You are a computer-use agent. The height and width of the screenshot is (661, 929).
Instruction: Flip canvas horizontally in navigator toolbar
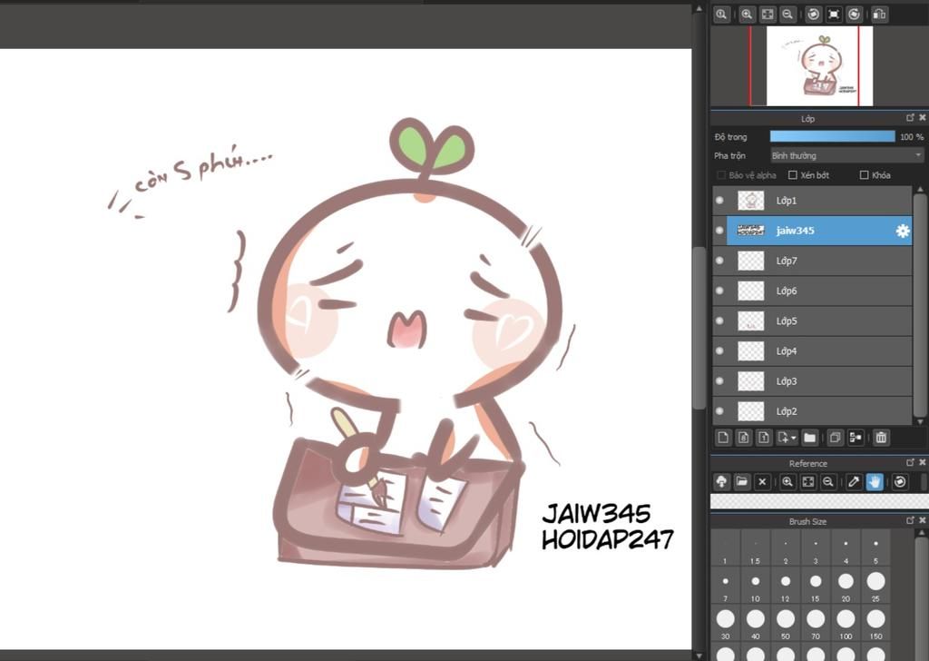(879, 15)
